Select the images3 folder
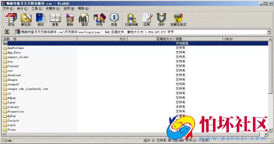The width and height of the screenshot is (274, 144). pyautogui.click(x=11, y=84)
